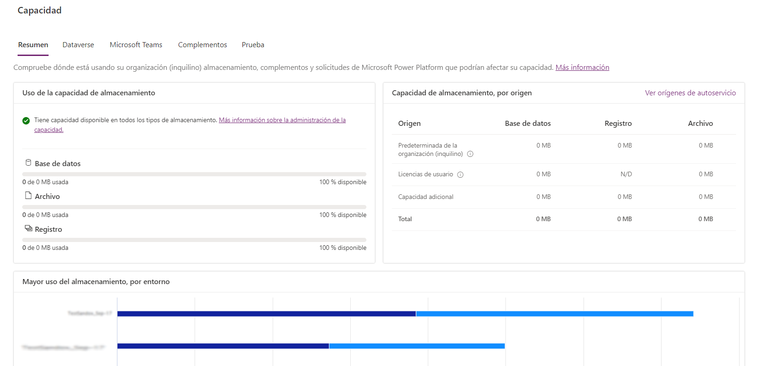Select the Capacidad adicional row label

(x=426, y=197)
